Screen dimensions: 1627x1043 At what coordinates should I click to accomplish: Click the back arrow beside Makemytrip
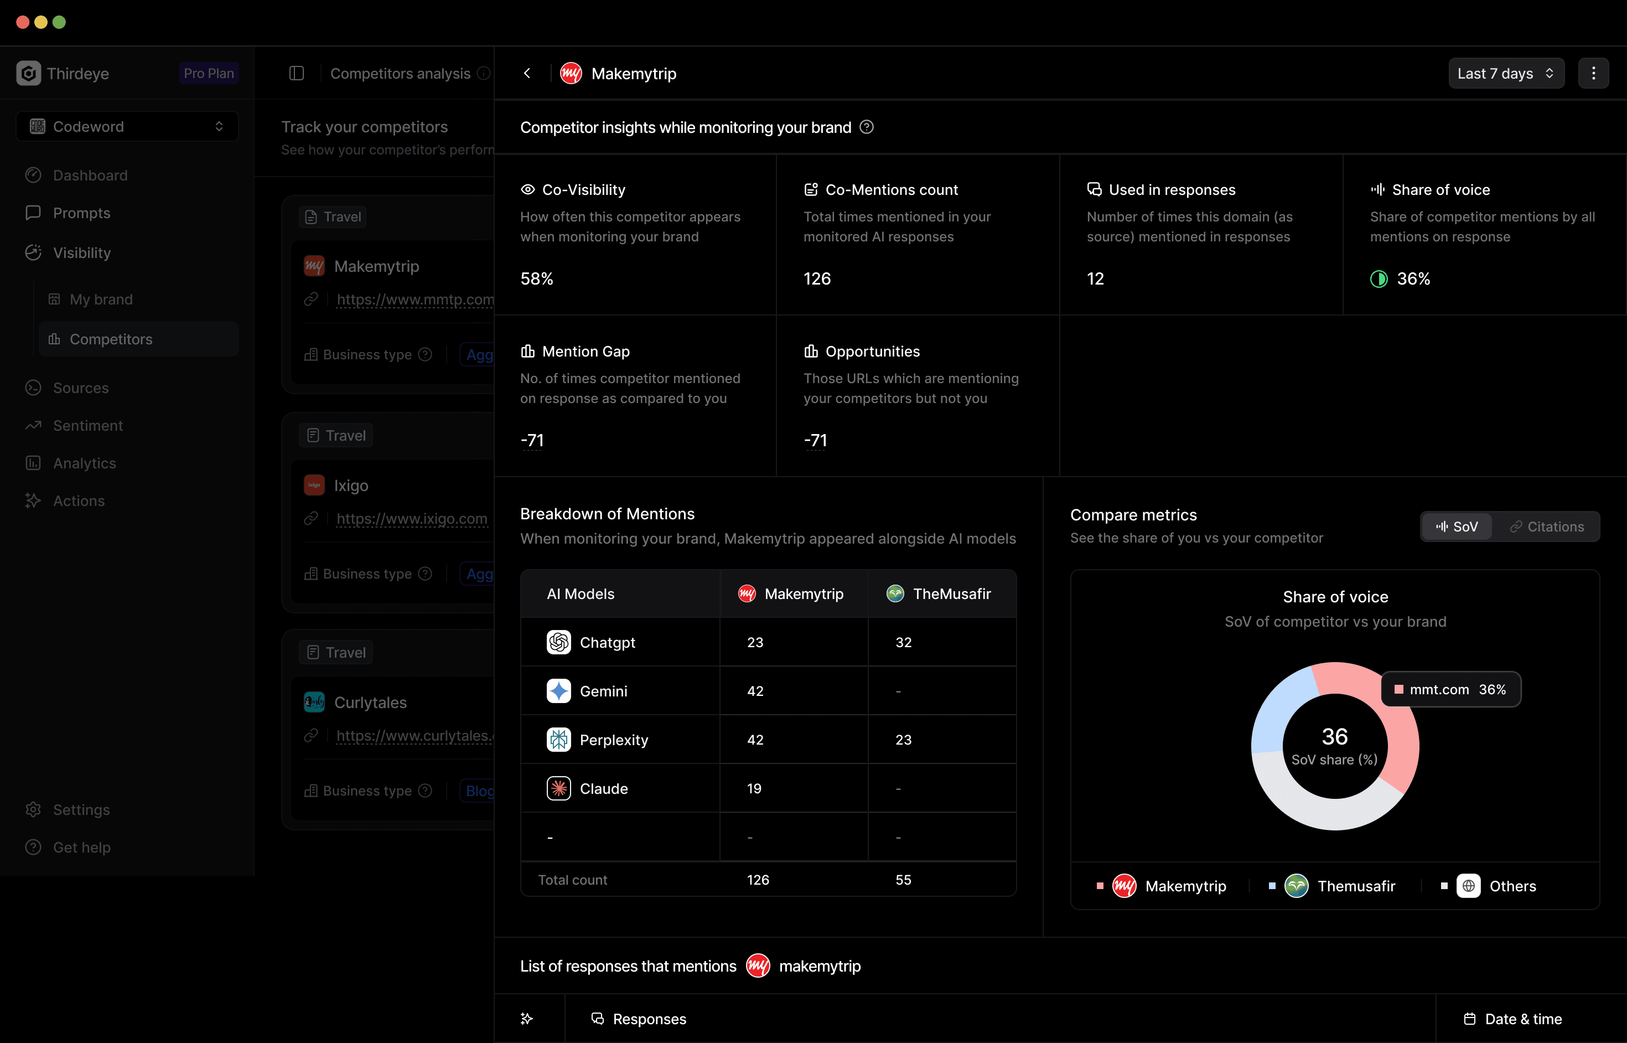click(x=527, y=73)
